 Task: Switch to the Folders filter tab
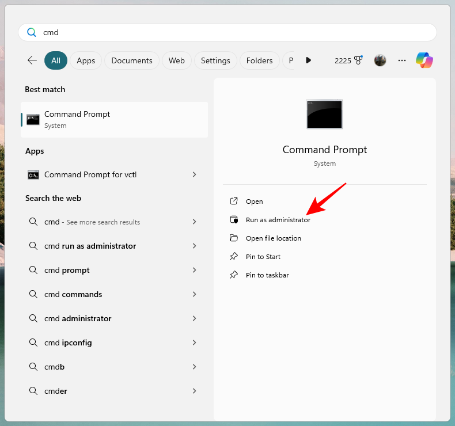pos(259,60)
